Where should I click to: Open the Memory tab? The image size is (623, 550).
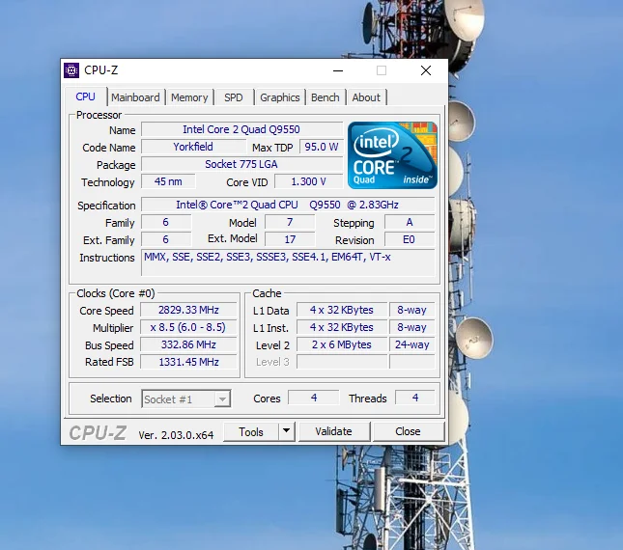(189, 97)
